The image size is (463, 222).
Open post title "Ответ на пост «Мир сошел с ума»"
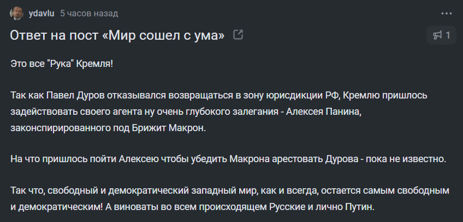coord(117,35)
